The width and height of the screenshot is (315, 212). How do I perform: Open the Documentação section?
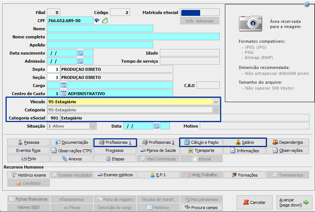(x=72, y=142)
